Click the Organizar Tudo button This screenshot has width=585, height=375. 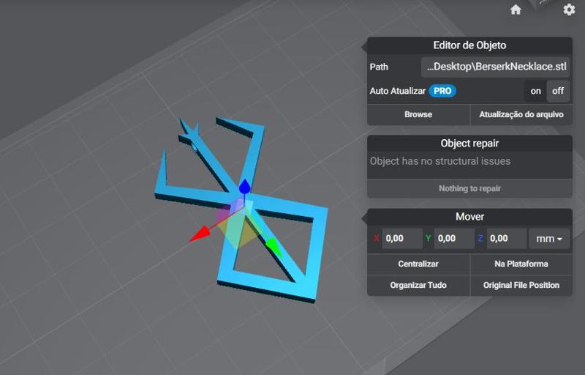[x=418, y=286]
